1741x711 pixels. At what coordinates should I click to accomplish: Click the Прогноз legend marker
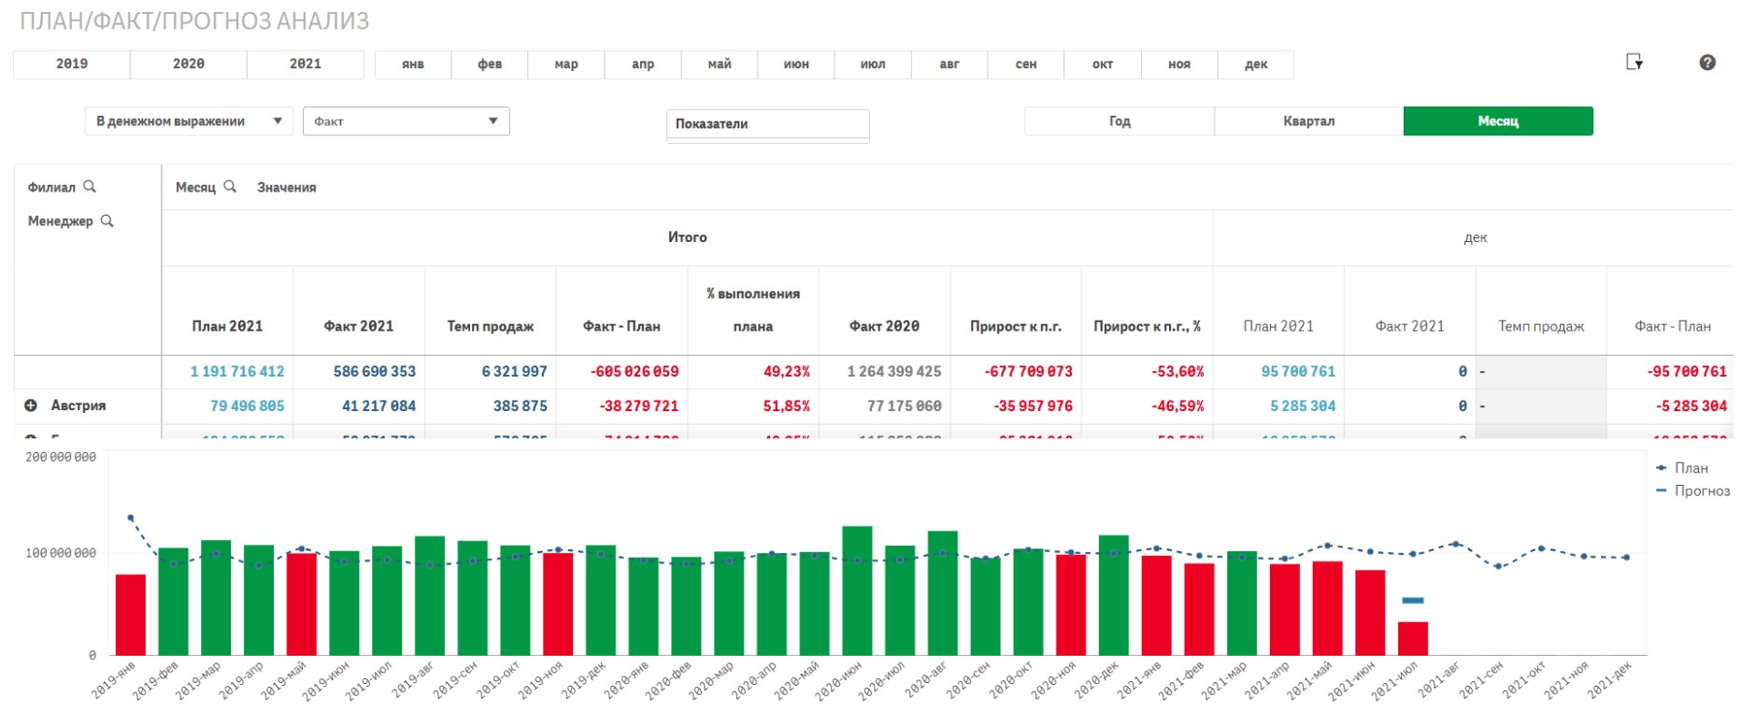click(1662, 491)
